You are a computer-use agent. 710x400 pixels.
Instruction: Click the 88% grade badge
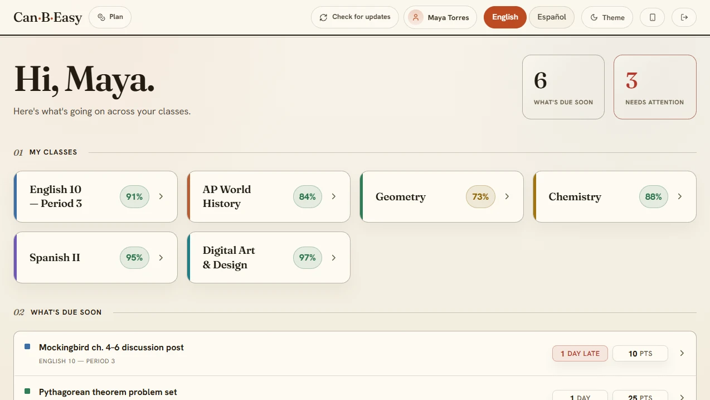click(x=653, y=196)
